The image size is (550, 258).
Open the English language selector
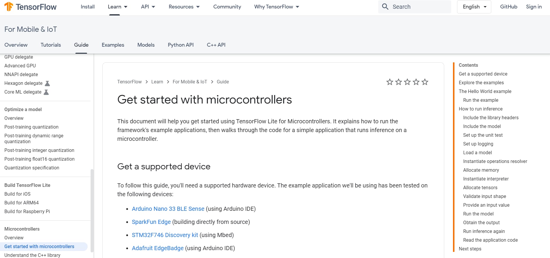tap(474, 7)
